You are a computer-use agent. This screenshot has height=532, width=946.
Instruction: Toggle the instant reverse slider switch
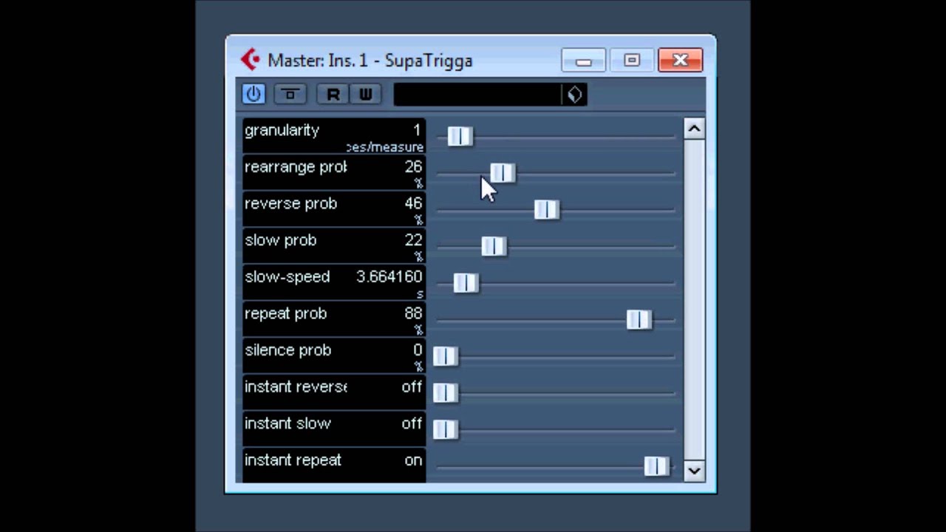click(x=446, y=392)
